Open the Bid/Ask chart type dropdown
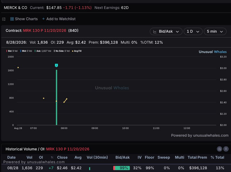231x172 pixels. click(x=166, y=31)
